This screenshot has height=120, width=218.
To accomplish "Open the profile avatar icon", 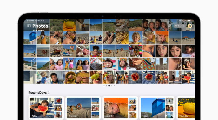I will (x=189, y=26).
